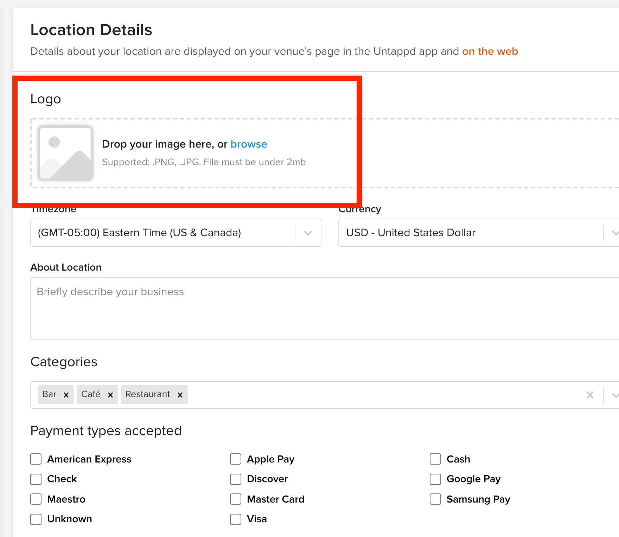Follow the 'on the web' link

tap(490, 51)
